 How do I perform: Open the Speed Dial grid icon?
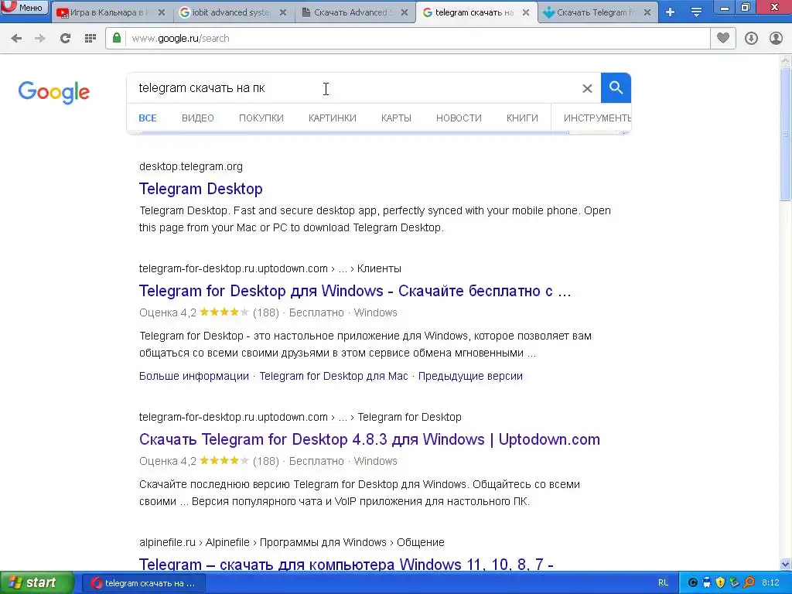90,39
